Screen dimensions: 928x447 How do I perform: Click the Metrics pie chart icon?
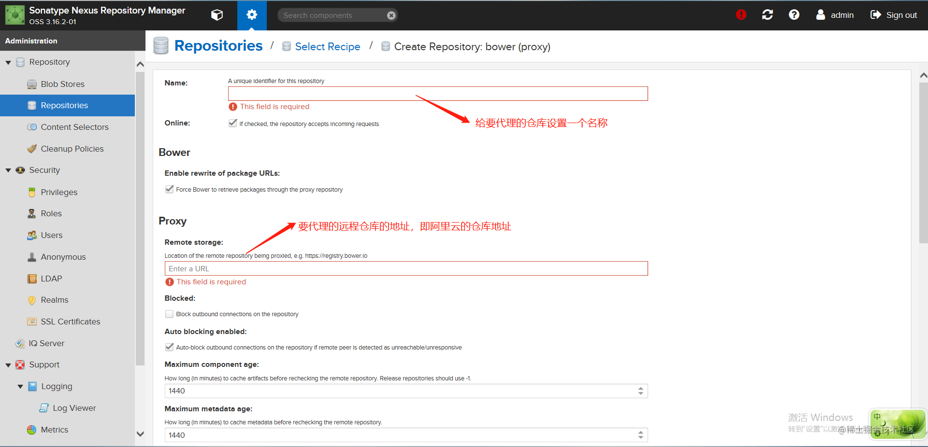coord(32,430)
